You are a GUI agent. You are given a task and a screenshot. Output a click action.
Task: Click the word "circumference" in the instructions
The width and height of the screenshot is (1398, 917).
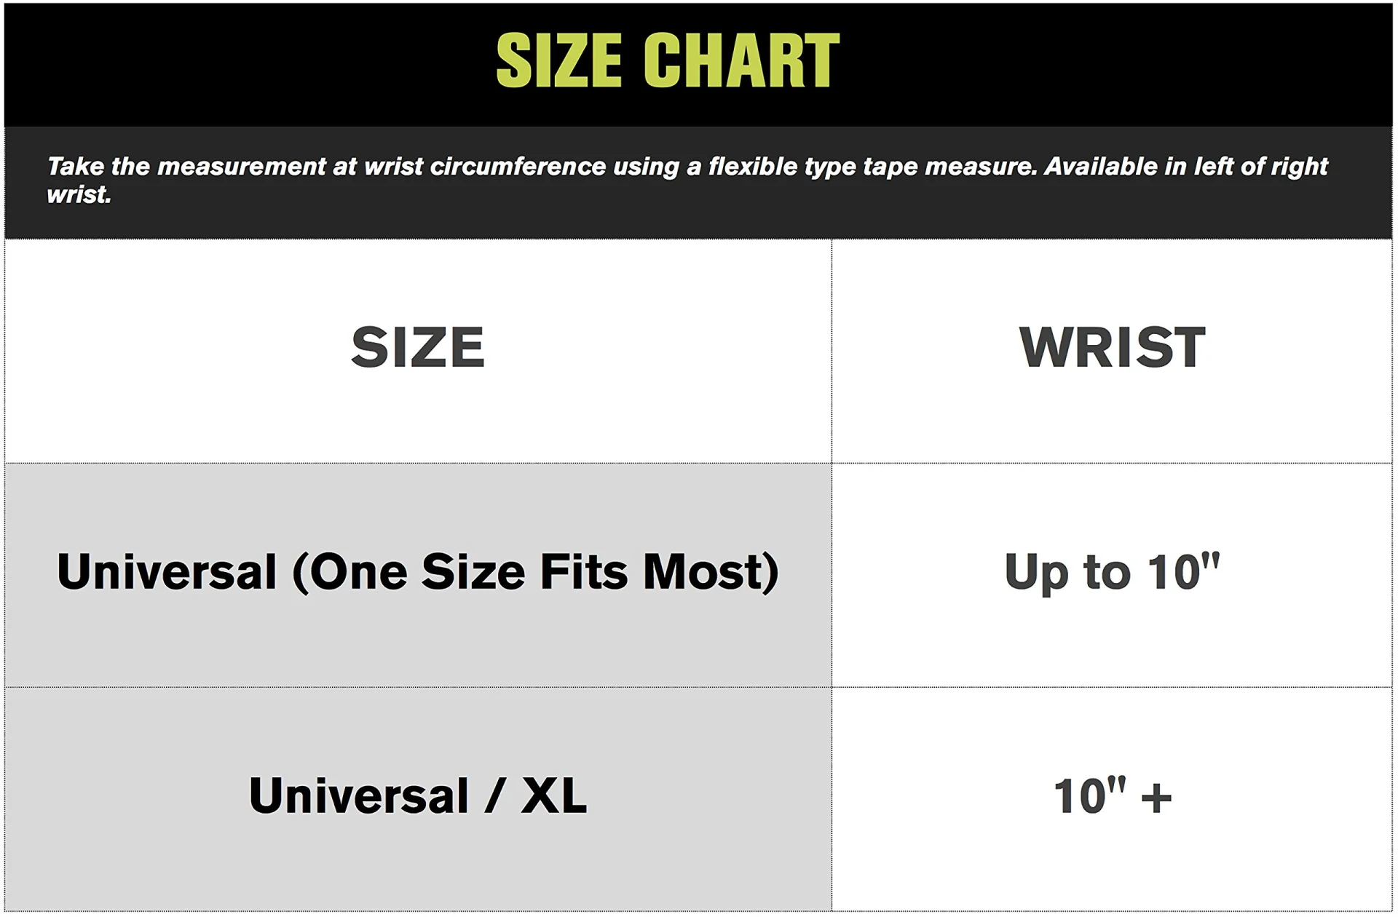[518, 167]
